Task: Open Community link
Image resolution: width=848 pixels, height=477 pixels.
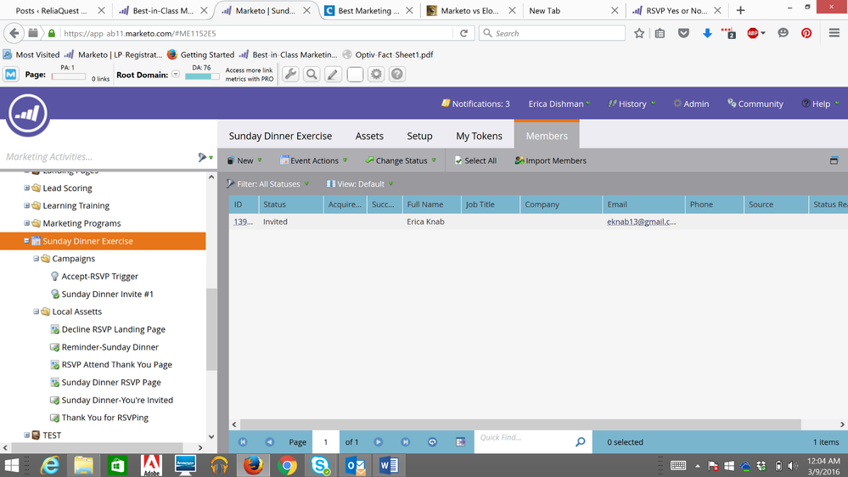Action: pos(755,104)
